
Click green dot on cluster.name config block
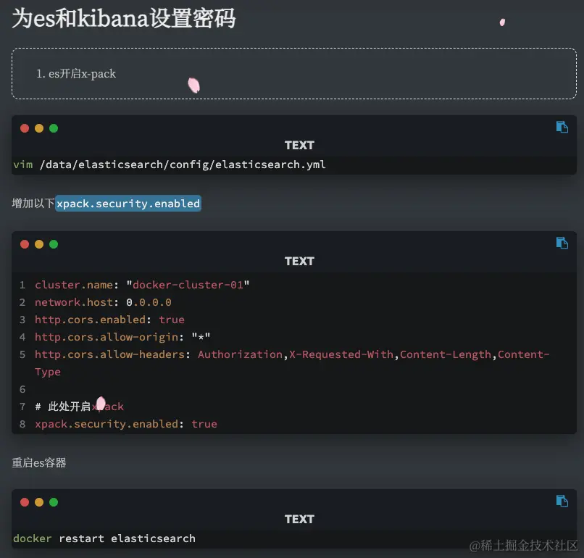(x=54, y=244)
